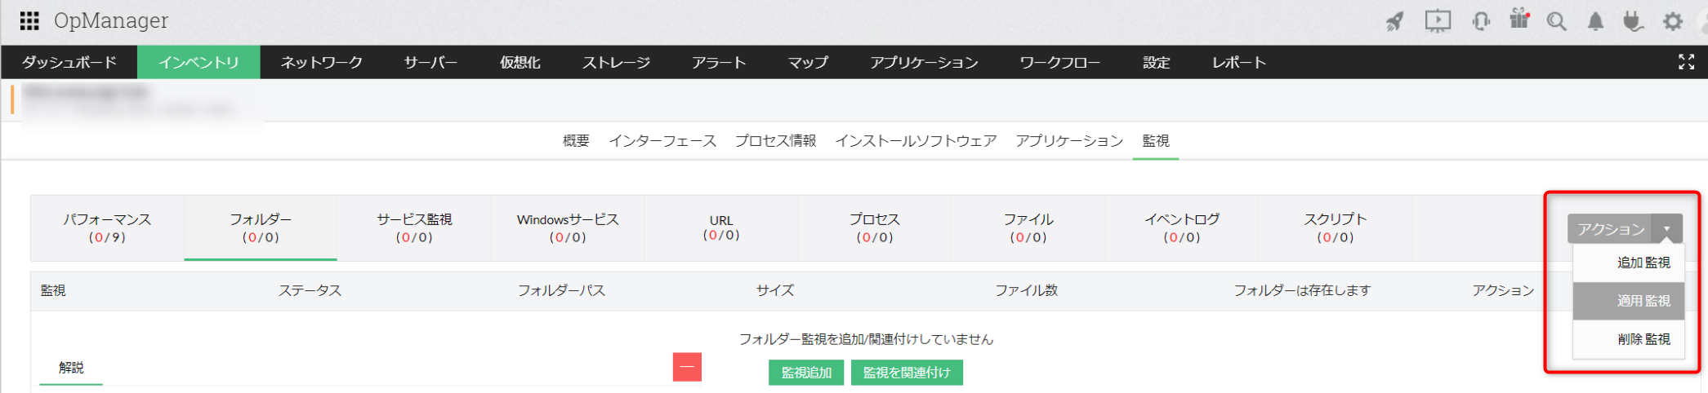Open the Windowsサービス monitor tab
The height and width of the screenshot is (393, 1708).
[568, 227]
